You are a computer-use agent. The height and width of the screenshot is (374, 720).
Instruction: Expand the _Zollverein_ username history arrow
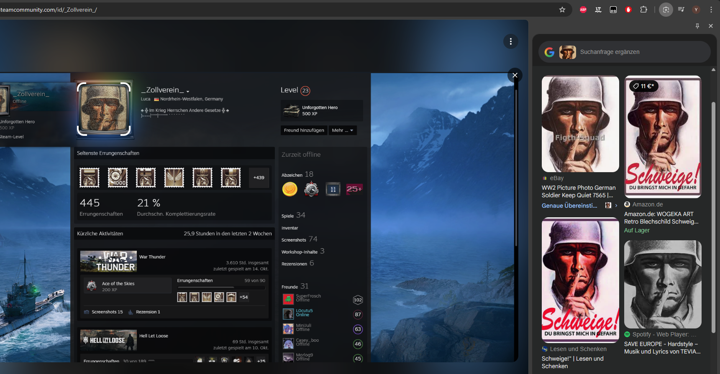pos(188,91)
